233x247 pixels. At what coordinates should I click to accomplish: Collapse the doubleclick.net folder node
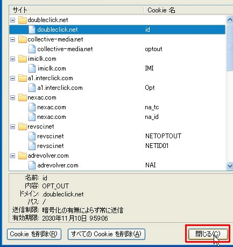[x=12, y=20]
